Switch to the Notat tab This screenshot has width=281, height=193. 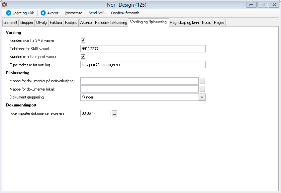point(206,23)
